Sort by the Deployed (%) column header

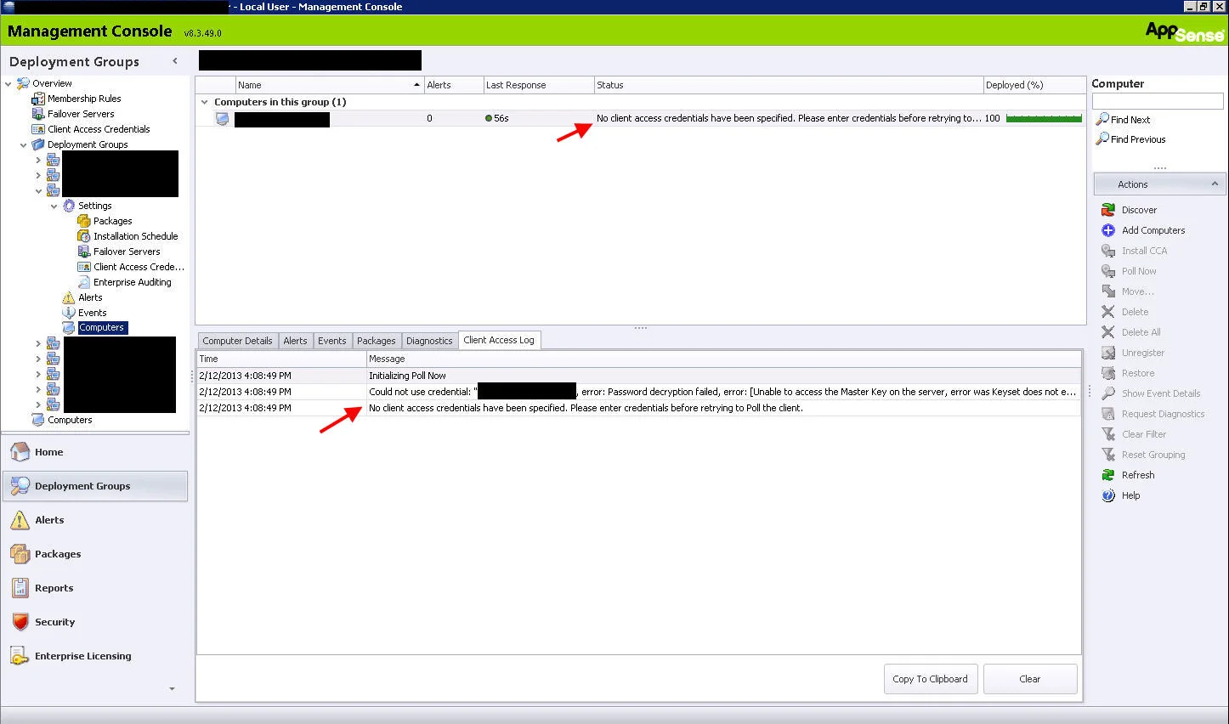(x=1034, y=85)
